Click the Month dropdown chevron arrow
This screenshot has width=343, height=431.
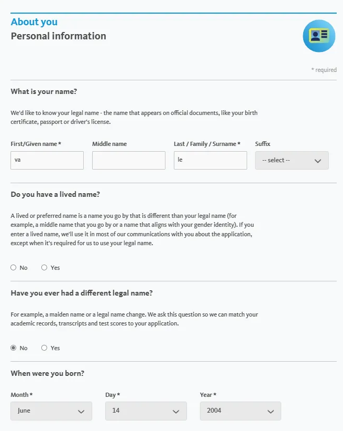pos(81,411)
